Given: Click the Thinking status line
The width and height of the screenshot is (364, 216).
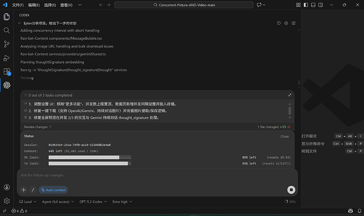Looking at the screenshot, I should pos(27,78).
